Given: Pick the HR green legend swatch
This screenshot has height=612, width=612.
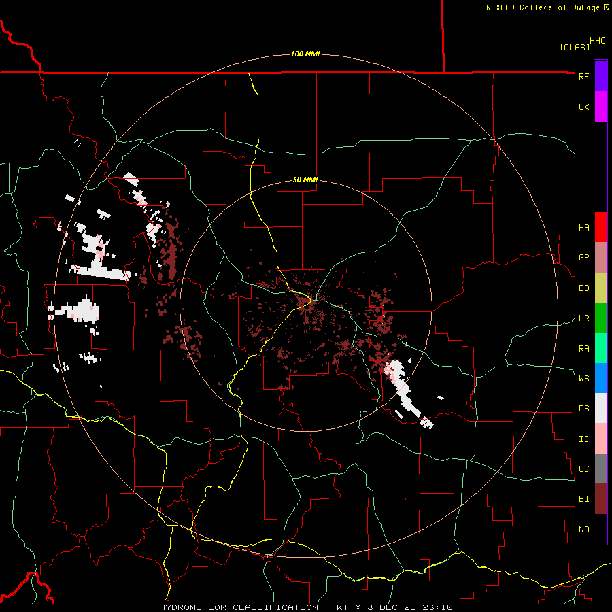Looking at the screenshot, I should tap(600, 318).
